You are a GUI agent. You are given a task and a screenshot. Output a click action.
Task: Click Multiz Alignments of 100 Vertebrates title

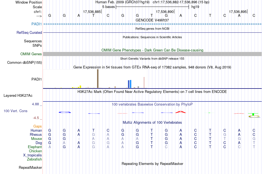[152, 123]
